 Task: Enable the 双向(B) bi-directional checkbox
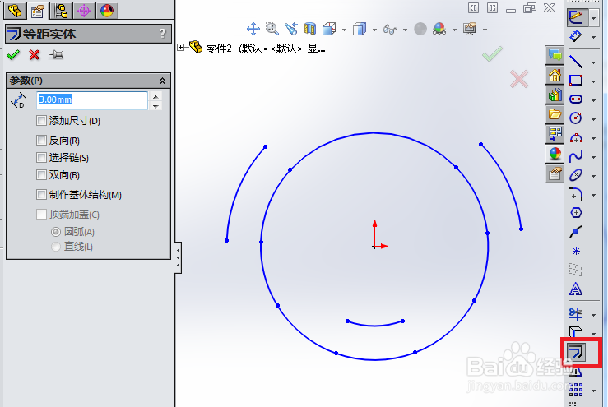click(x=41, y=175)
